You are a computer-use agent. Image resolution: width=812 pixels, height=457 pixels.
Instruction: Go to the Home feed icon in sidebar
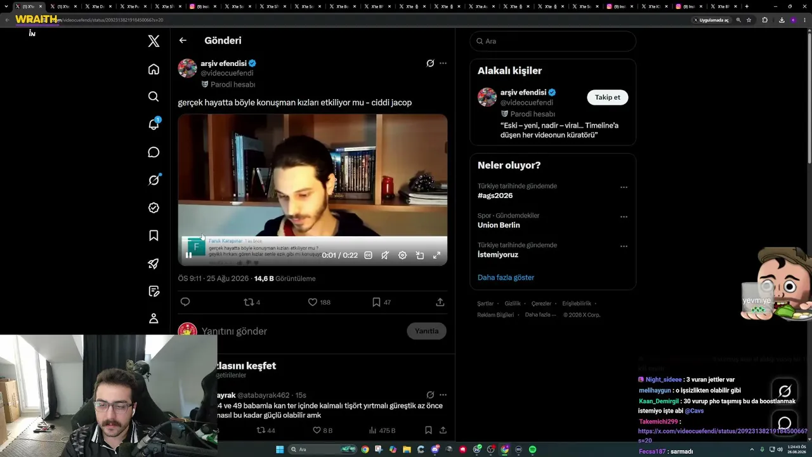click(x=154, y=69)
